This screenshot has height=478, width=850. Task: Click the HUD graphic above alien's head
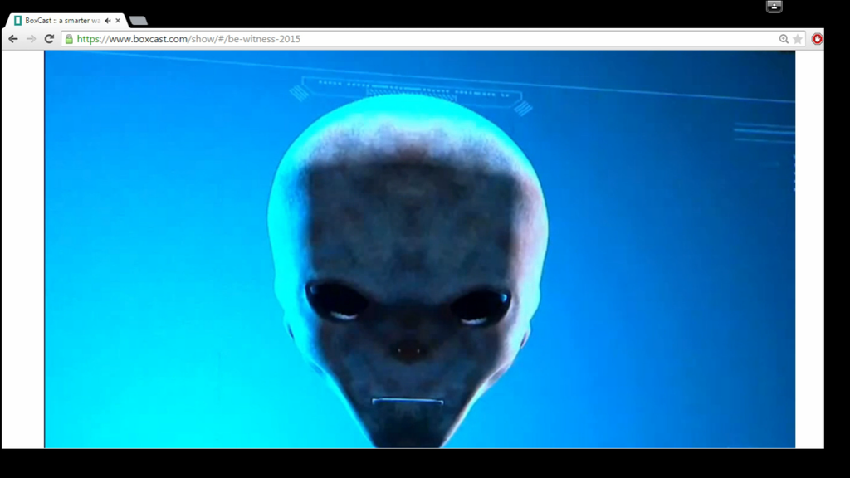[411, 90]
